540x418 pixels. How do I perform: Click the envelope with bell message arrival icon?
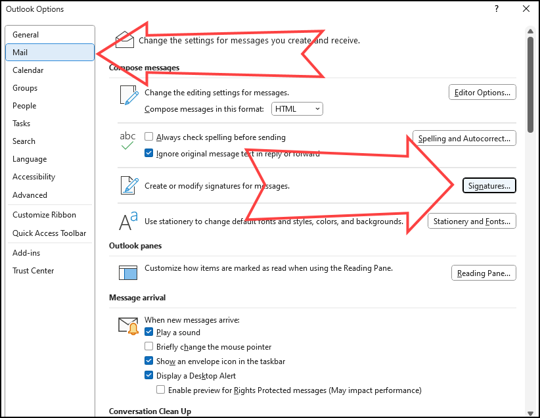coord(129,326)
